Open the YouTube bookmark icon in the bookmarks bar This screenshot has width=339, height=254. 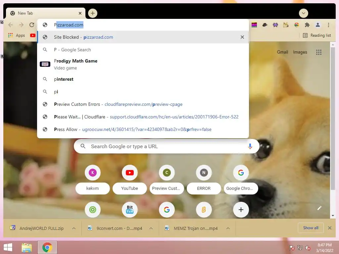pos(33,35)
